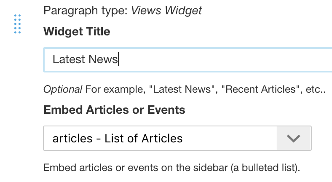Click the dotted drag handle icon
This screenshot has height=182, width=332.
point(17,24)
